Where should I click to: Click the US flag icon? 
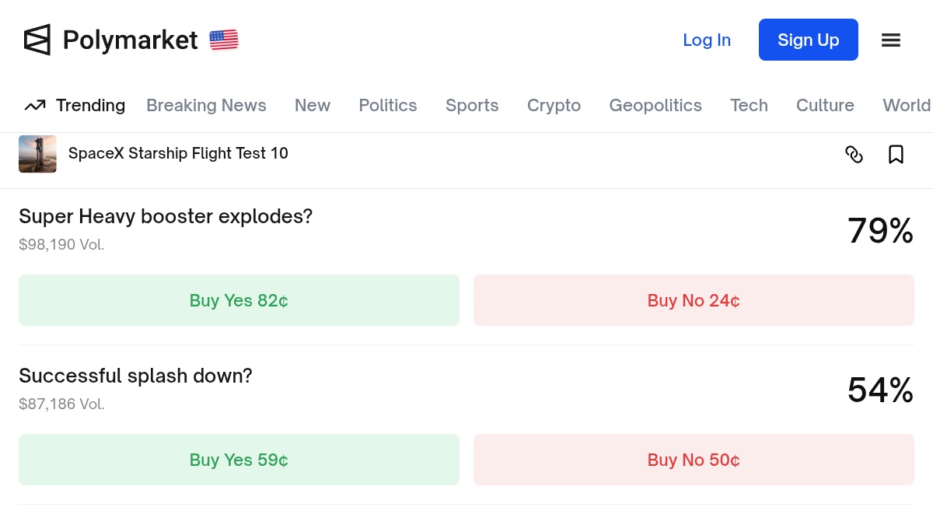tap(224, 40)
